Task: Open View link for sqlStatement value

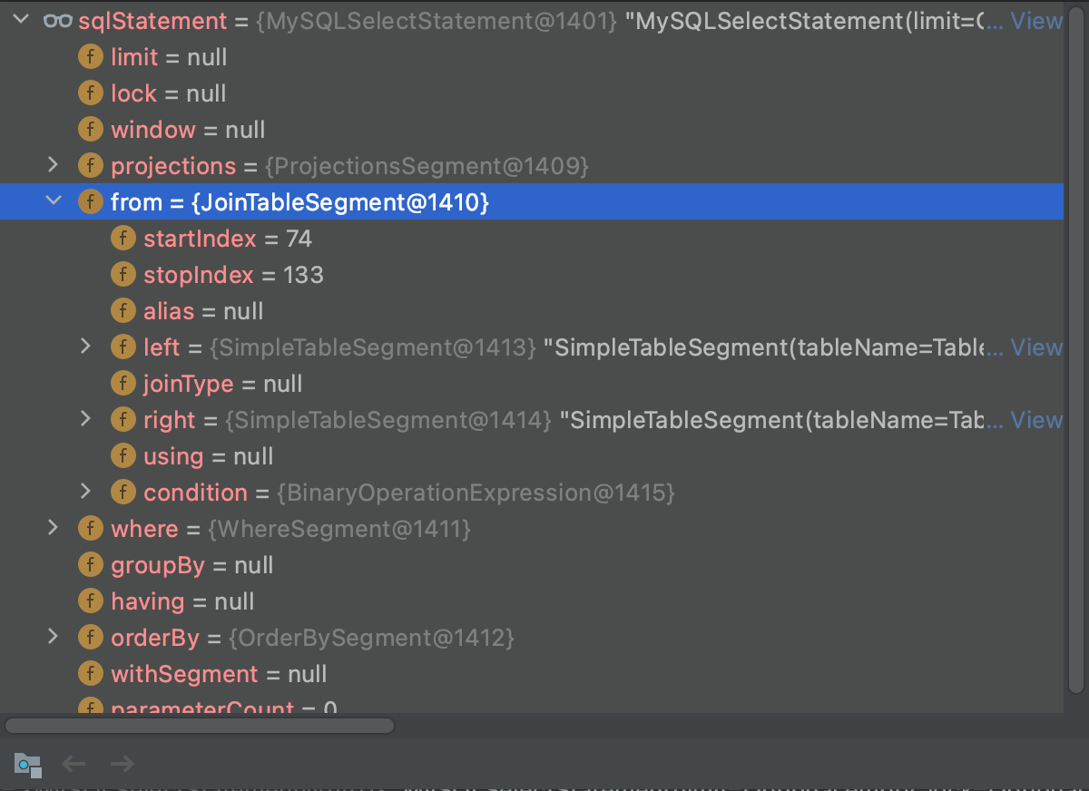Action: point(1036,20)
